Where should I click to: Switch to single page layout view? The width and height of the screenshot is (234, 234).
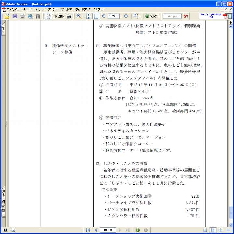click(205, 230)
